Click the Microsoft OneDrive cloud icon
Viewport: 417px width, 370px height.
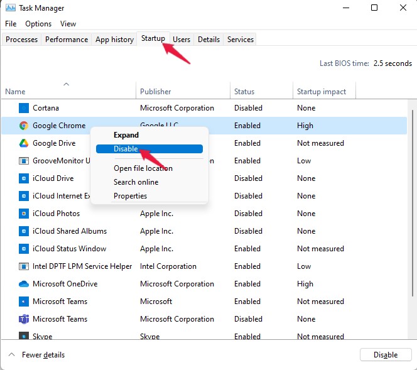[24, 284]
